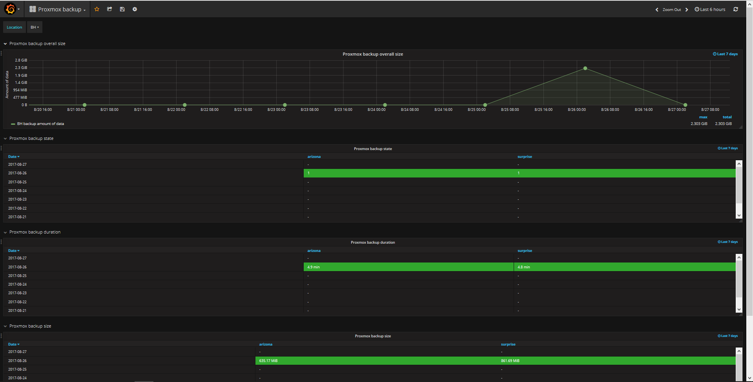Select the 4.8 min duration cell
This screenshot has width=753, height=382.
pos(625,267)
